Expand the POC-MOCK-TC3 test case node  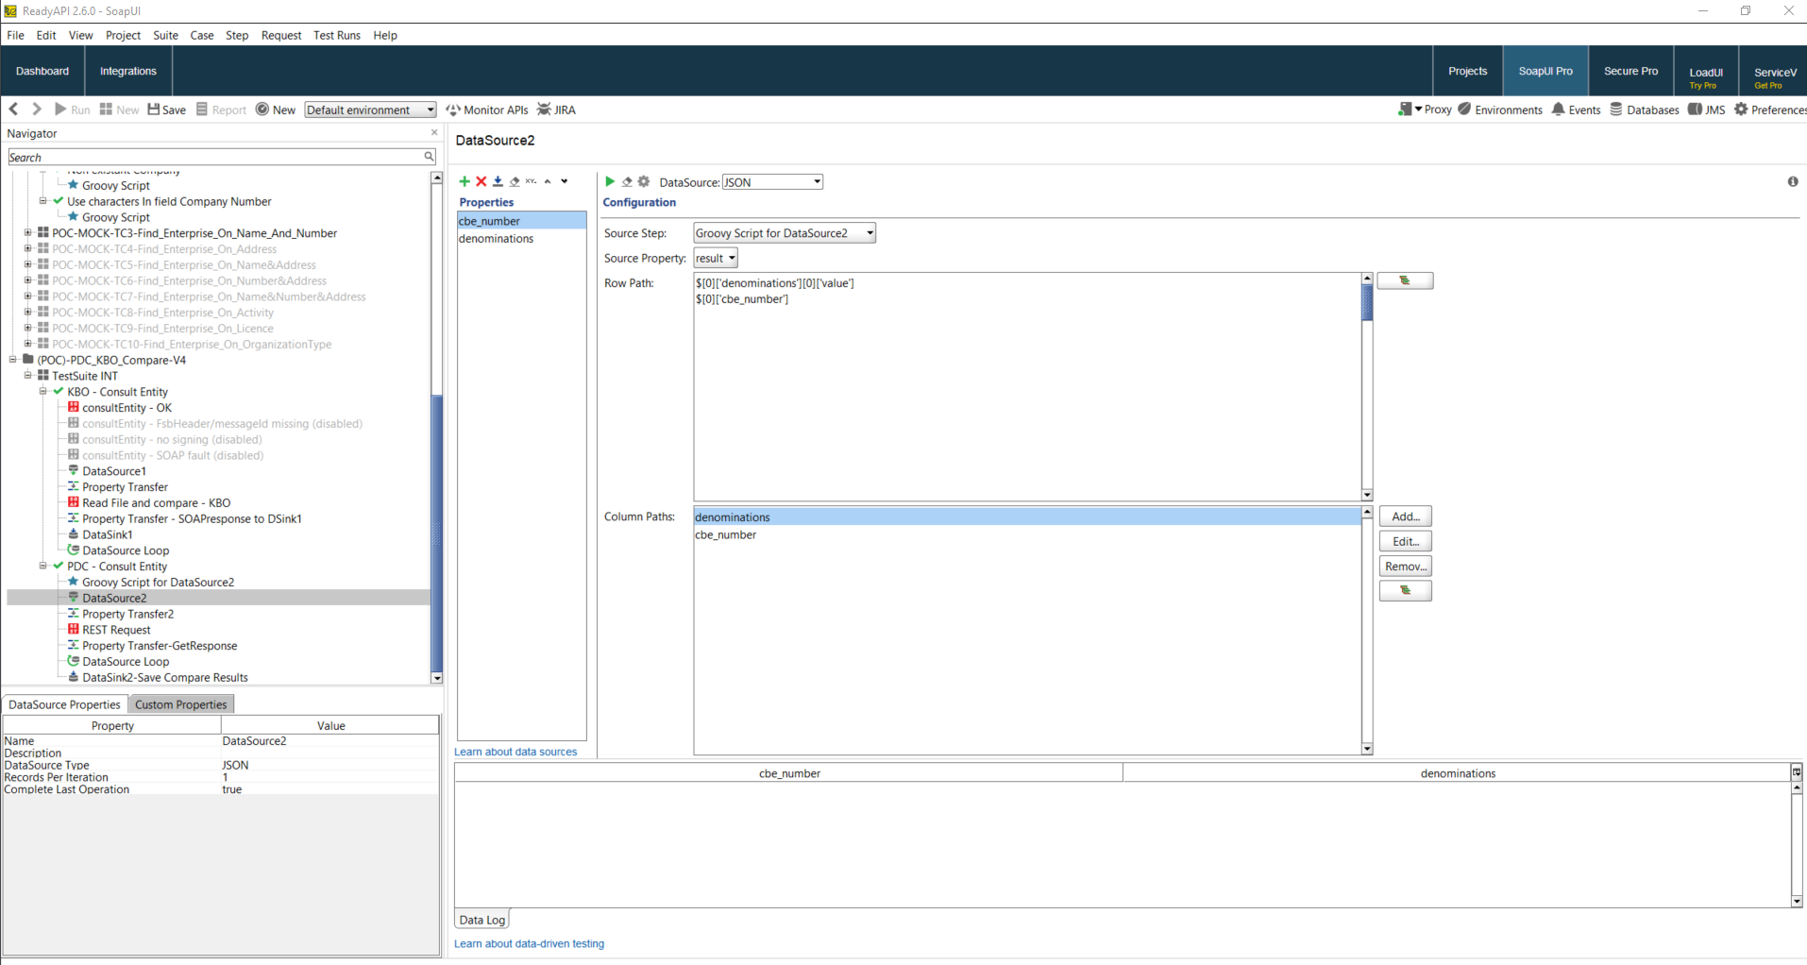tap(27, 232)
